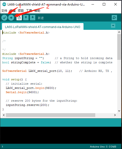Open a sketch with the up-arrow icon
The height and width of the screenshot is (149, 122).
pyautogui.click(x=26, y=18)
